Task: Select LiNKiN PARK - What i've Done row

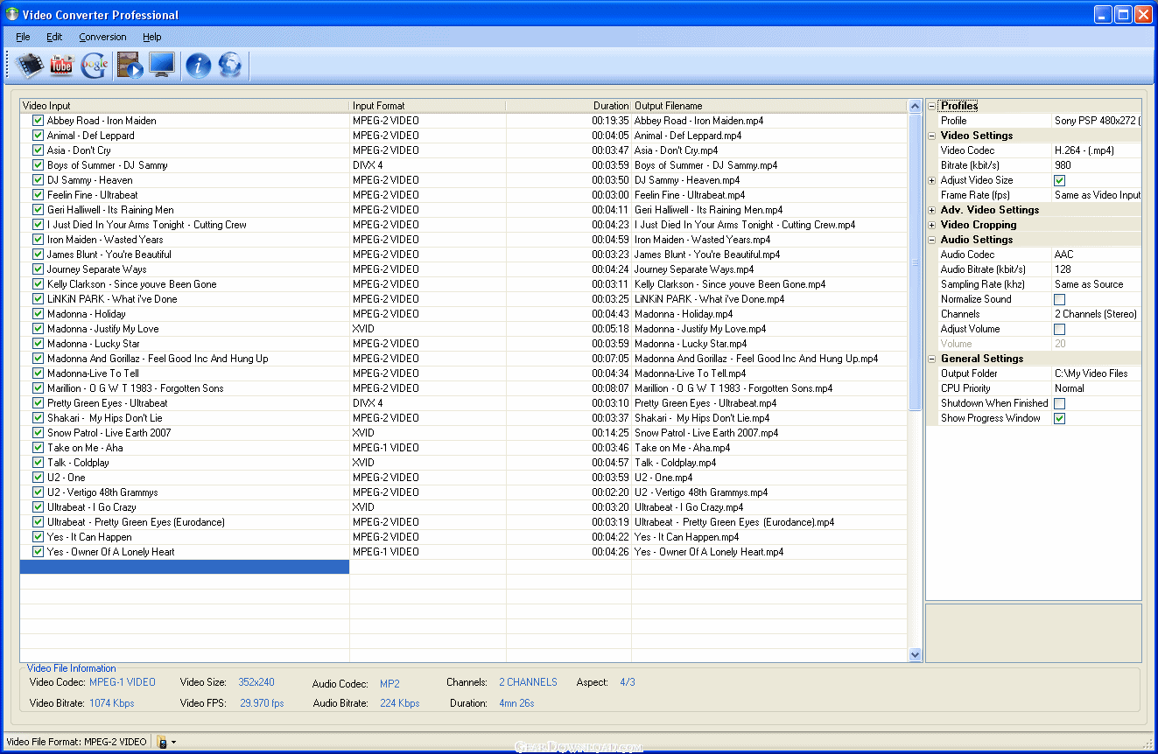Action: click(x=464, y=299)
